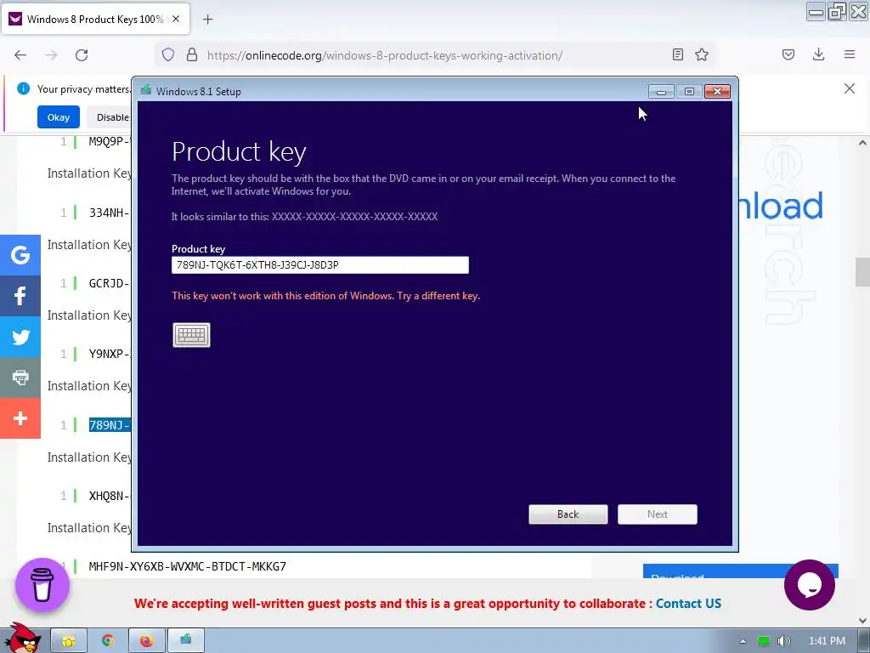Image resolution: width=870 pixels, height=653 pixels.
Task: Click the Contact US link
Action: coord(688,604)
